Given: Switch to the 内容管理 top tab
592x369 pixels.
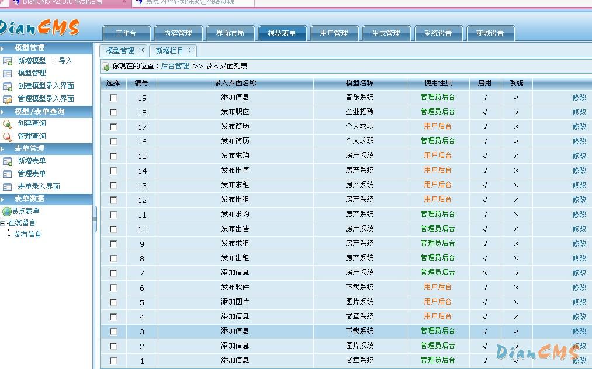Looking at the screenshot, I should 178,33.
